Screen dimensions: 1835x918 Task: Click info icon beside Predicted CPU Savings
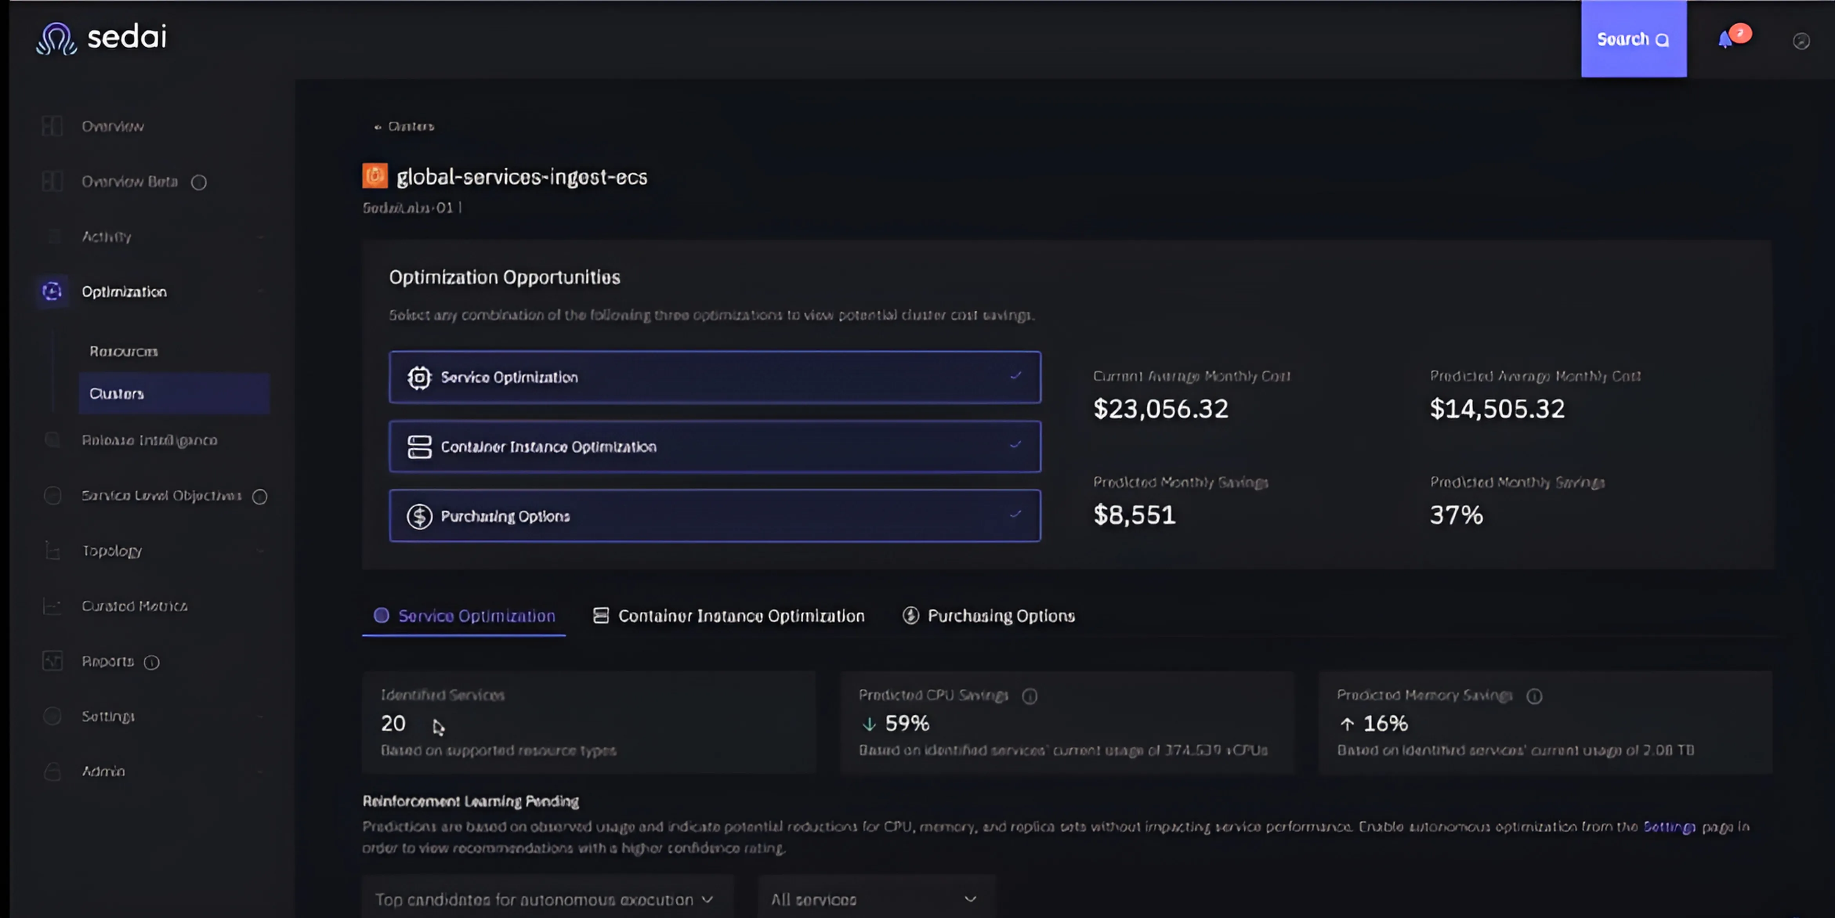pyautogui.click(x=1029, y=696)
